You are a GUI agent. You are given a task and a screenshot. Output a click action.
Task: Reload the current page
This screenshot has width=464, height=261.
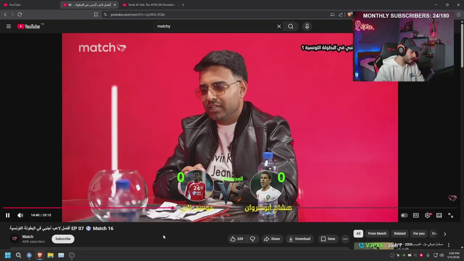click(20, 14)
